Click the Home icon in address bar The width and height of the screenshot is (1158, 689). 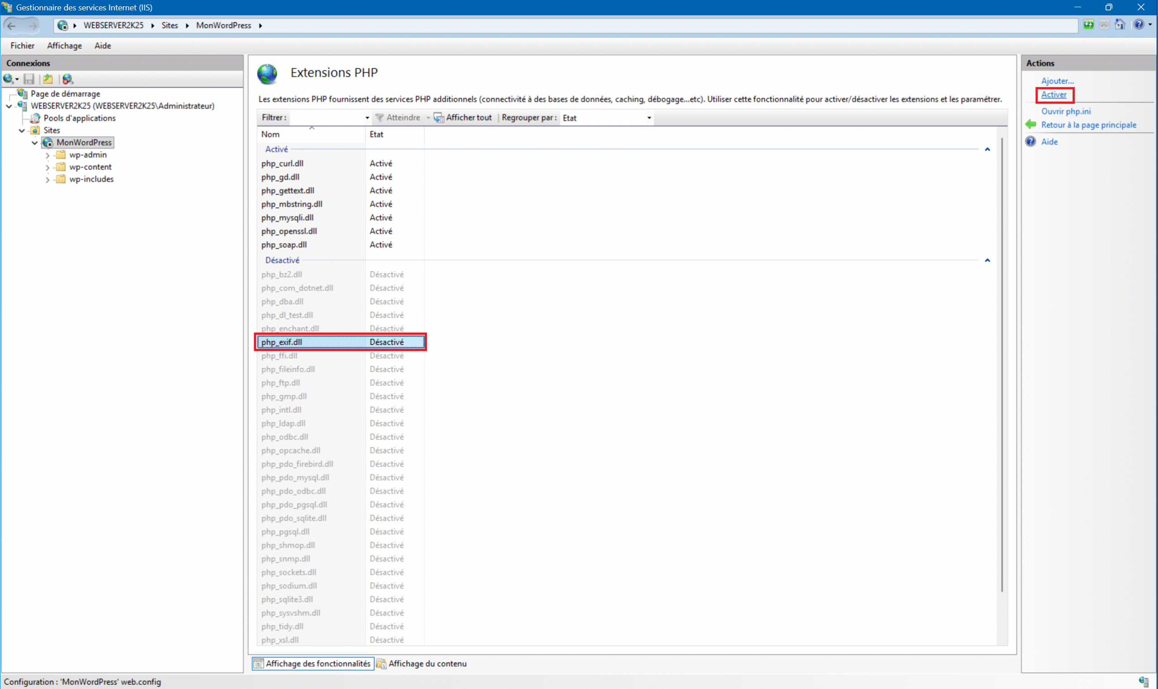coord(1120,24)
